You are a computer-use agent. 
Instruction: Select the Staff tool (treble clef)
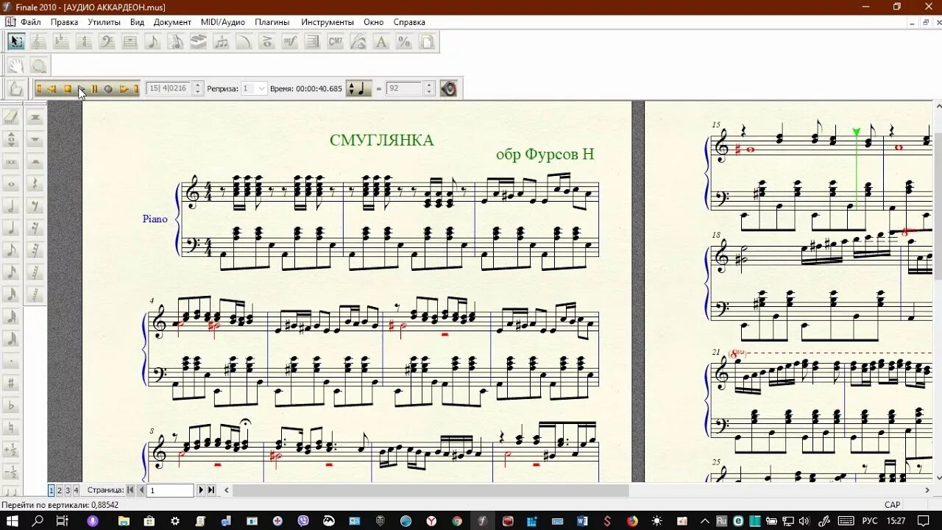tap(38, 42)
